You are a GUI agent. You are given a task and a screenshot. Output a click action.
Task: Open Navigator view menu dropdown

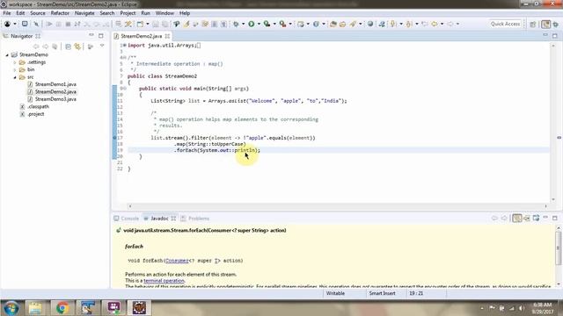tap(102, 46)
